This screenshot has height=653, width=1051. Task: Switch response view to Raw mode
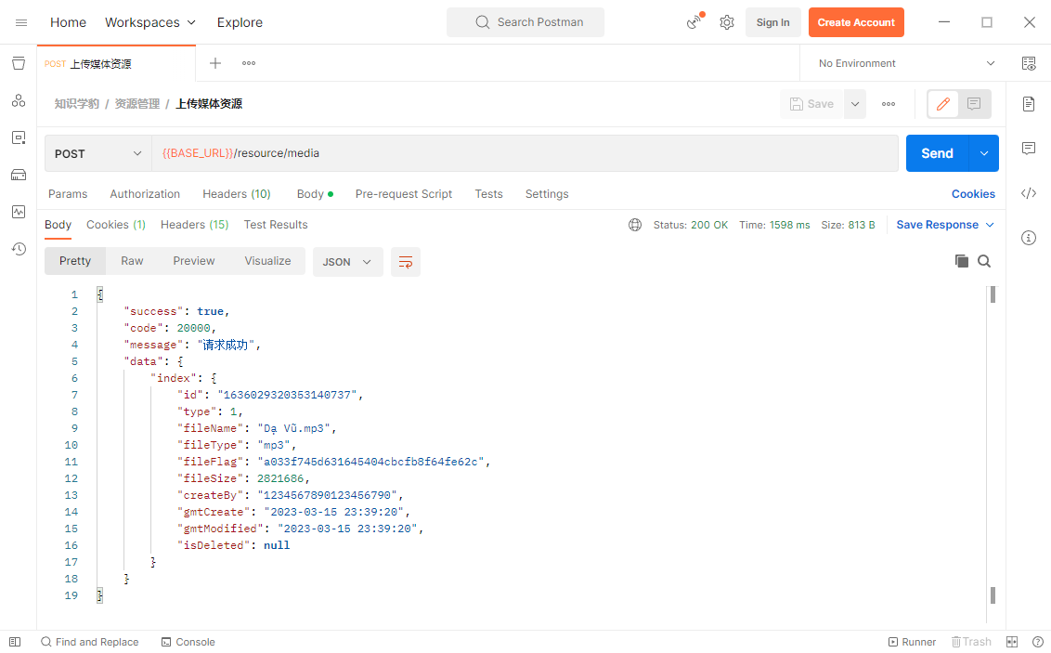132,261
